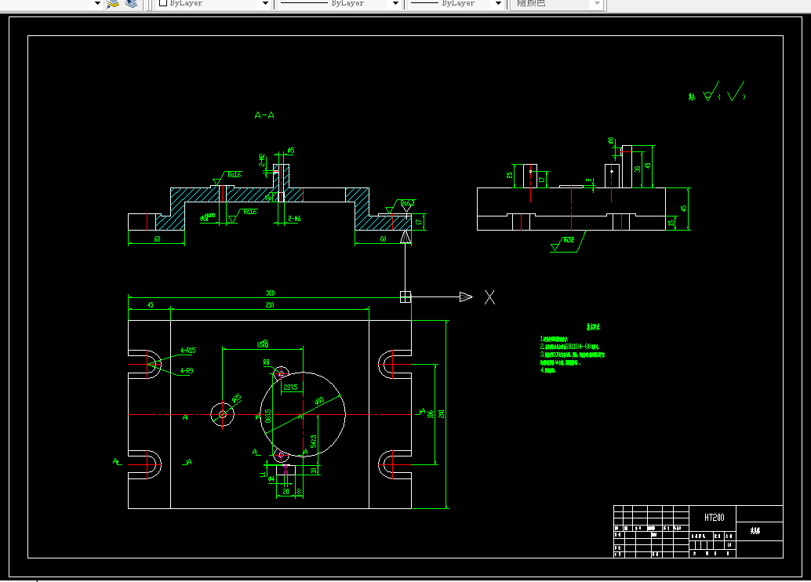This screenshot has width=811, height=582.
Task: Select the technical requirements heading text
Action: click(593, 327)
